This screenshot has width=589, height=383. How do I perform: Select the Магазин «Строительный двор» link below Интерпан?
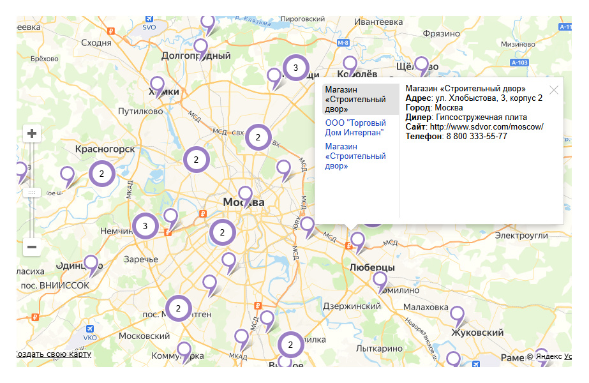point(355,156)
